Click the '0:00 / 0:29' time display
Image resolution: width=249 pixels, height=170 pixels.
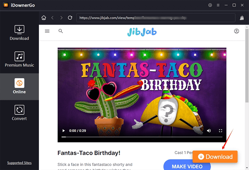click(78, 131)
